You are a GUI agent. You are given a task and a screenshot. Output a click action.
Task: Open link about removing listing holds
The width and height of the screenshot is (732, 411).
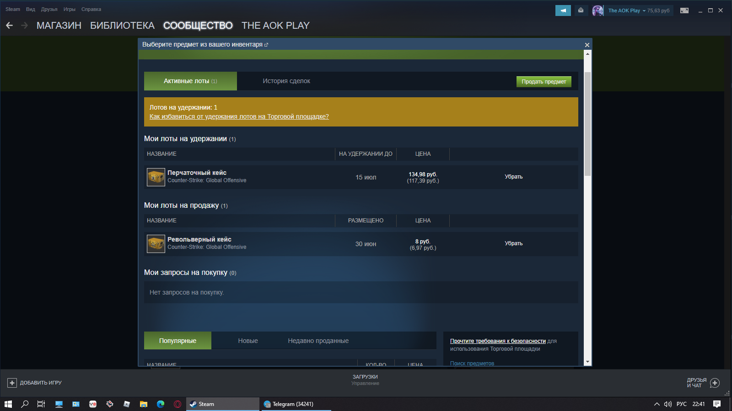[239, 116]
